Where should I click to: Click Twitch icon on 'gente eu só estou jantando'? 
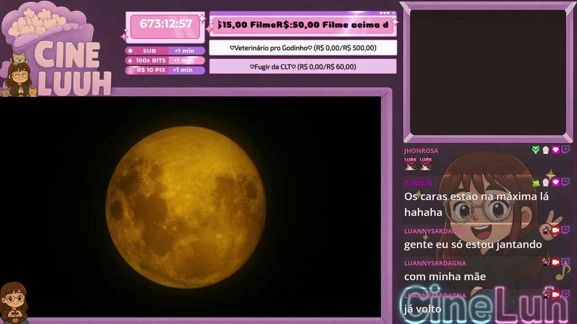[565, 230]
